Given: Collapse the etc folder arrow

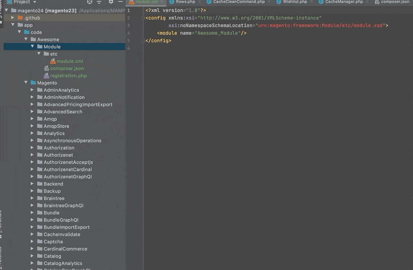Looking at the screenshot, I should tap(39, 54).
